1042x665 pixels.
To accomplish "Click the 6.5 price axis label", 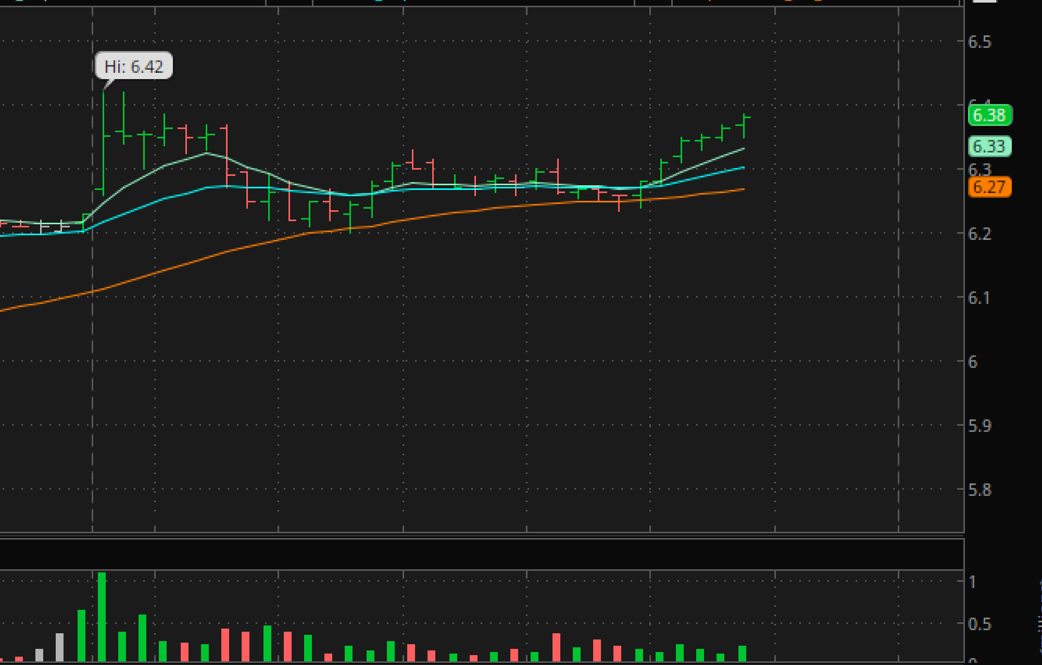I will click(x=979, y=42).
